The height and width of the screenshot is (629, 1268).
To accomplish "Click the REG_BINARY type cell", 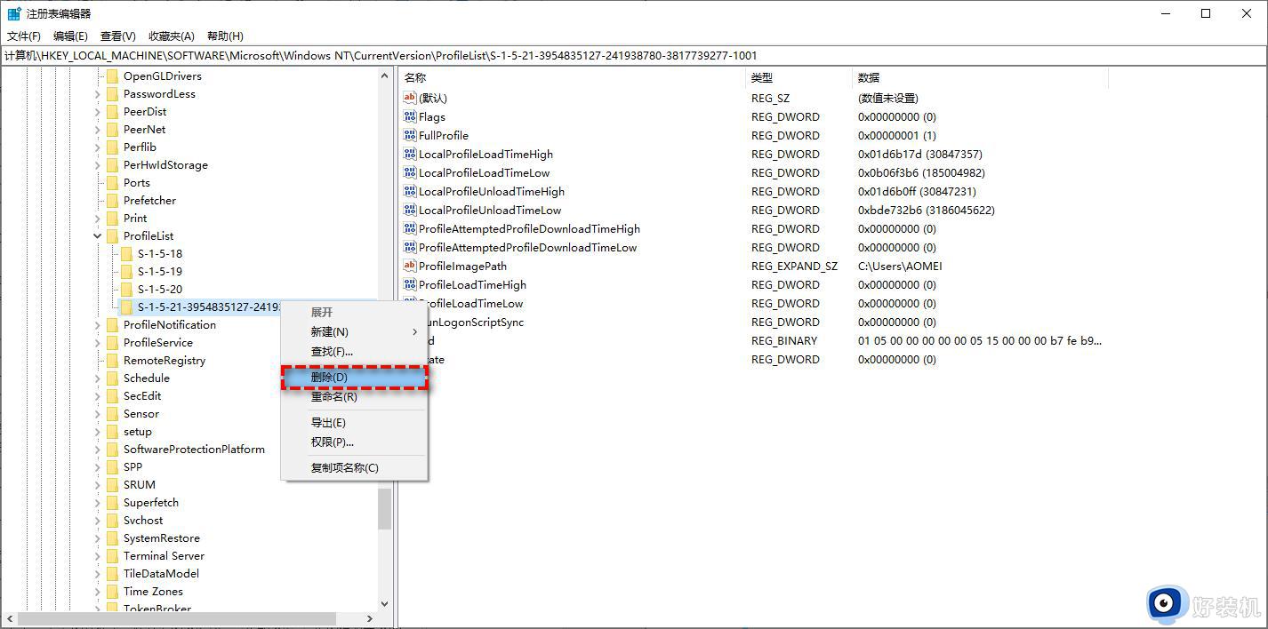I will 784,340.
